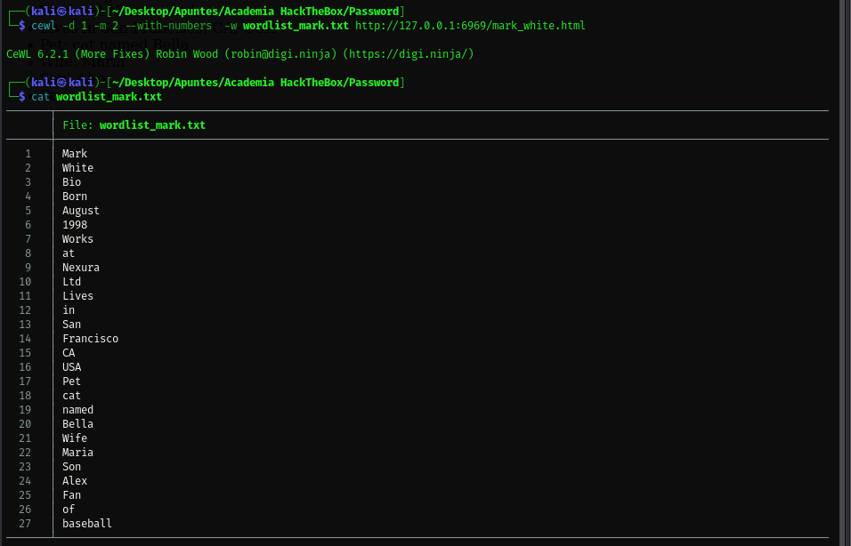Viewport: 851px width, 546px height.
Task: Click the cewl command word
Action: [44, 25]
